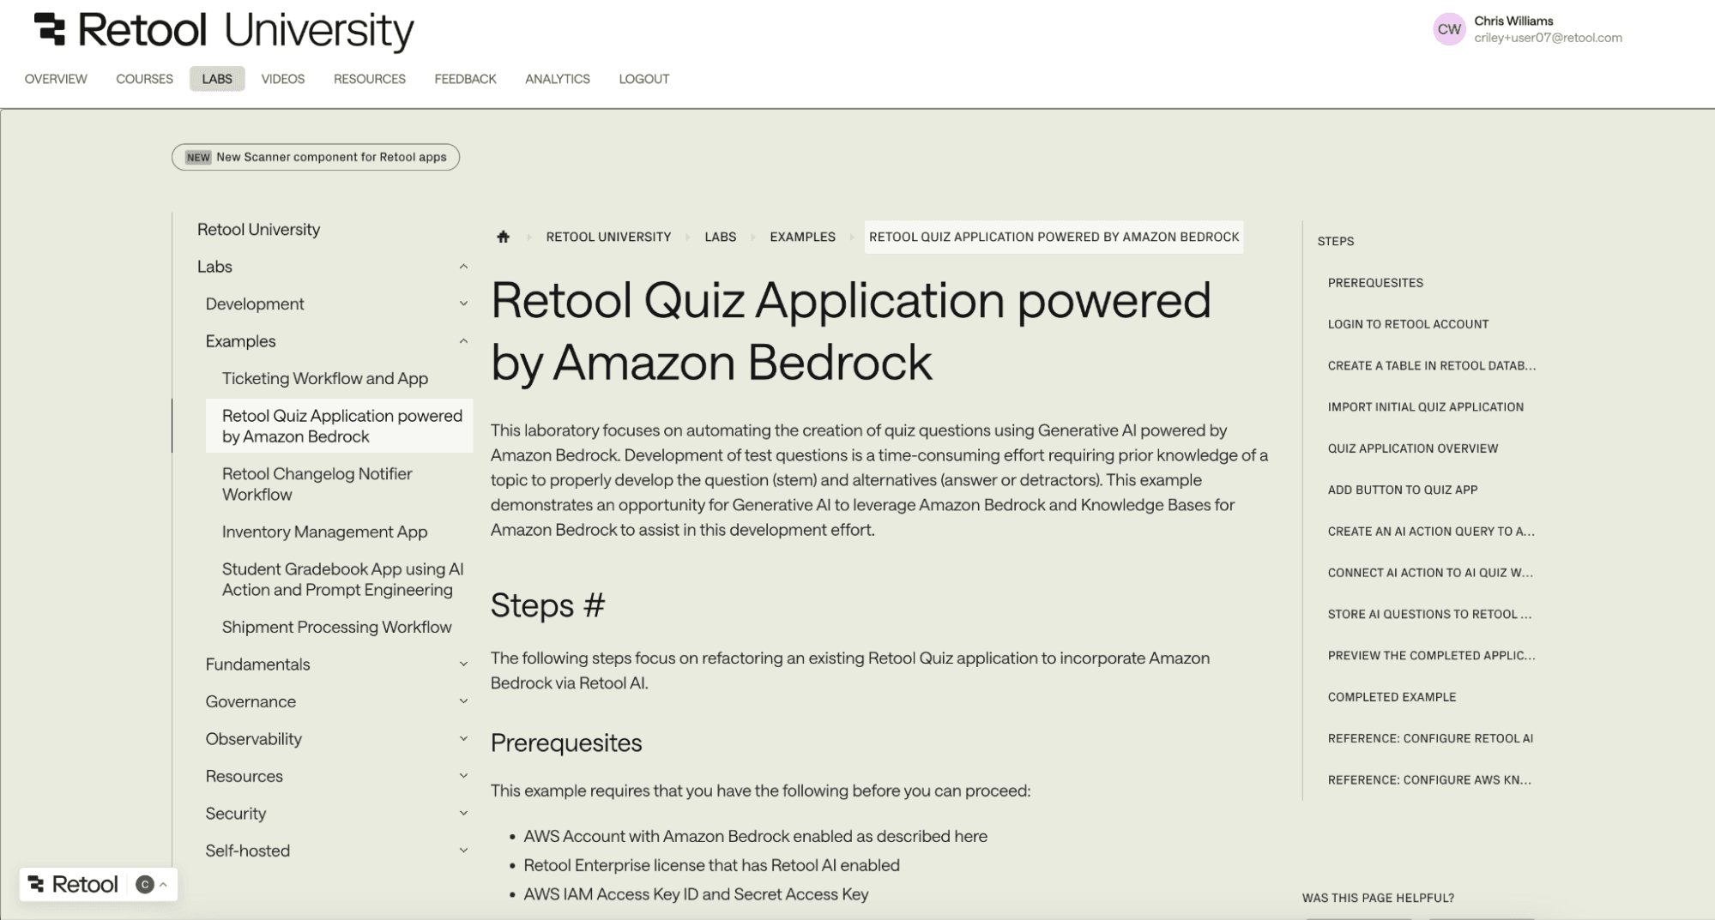Click the NEW badge on the announcement banner
The height and width of the screenshot is (920, 1715).
(198, 157)
